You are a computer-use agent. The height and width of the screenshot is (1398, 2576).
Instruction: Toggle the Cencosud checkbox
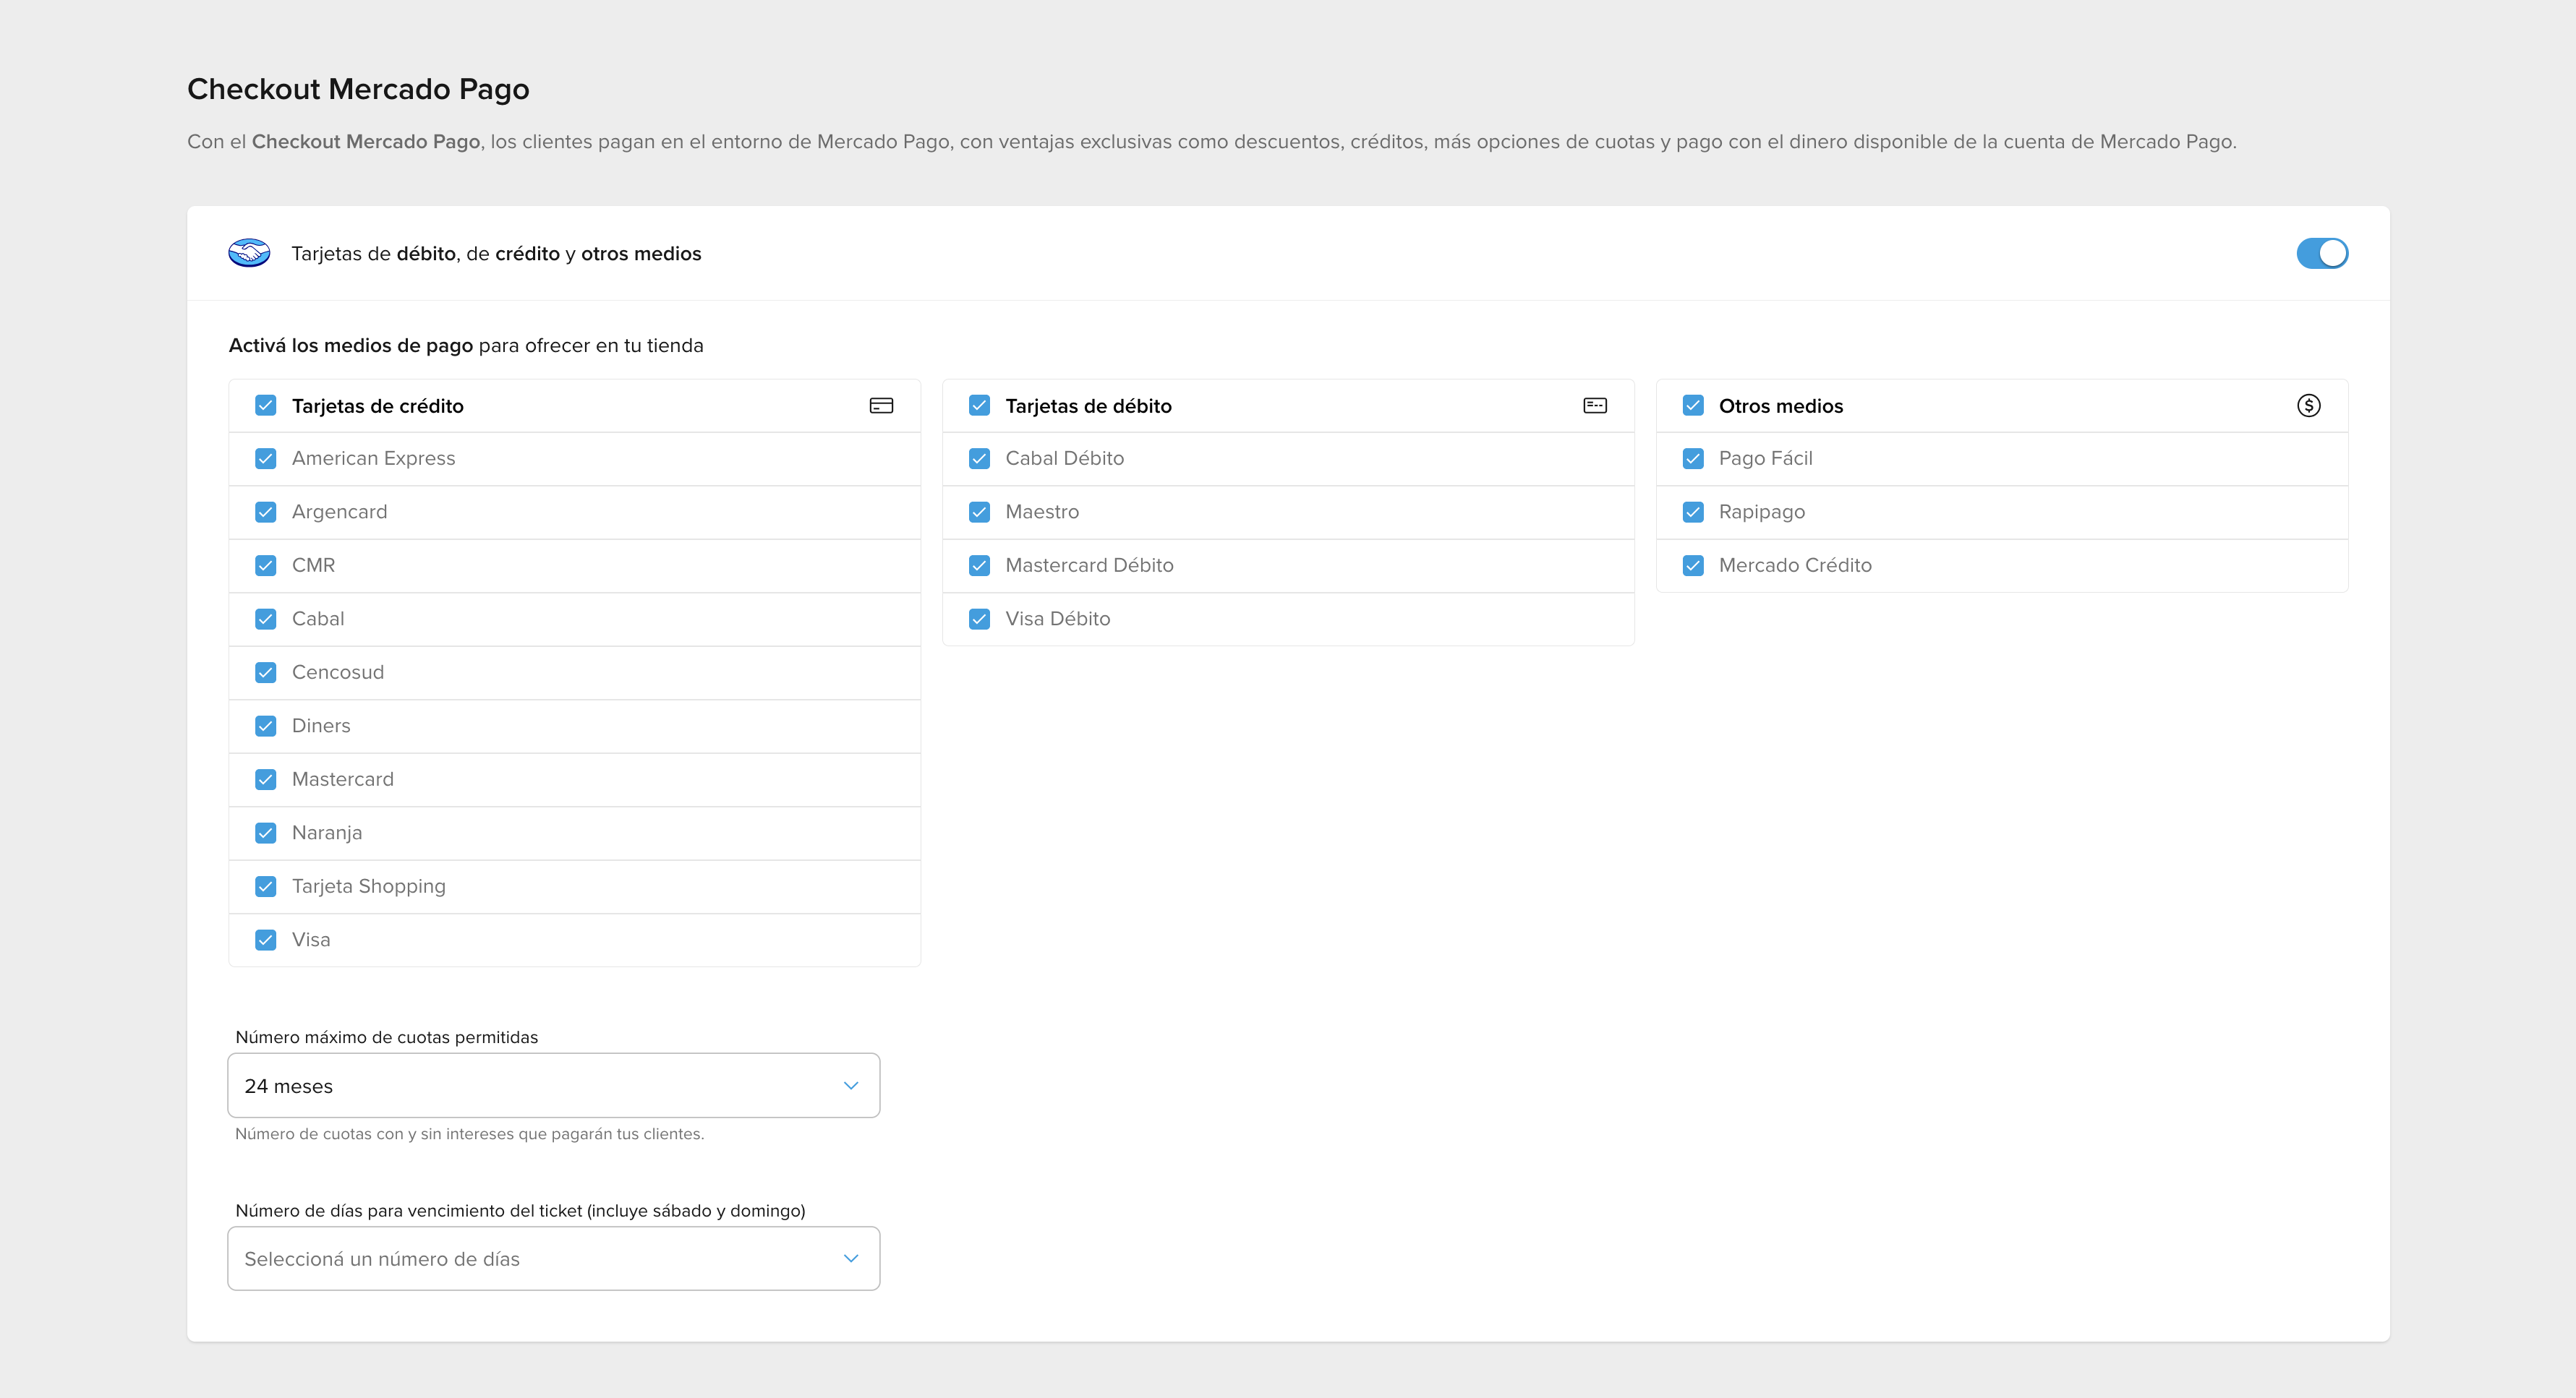[x=265, y=672]
